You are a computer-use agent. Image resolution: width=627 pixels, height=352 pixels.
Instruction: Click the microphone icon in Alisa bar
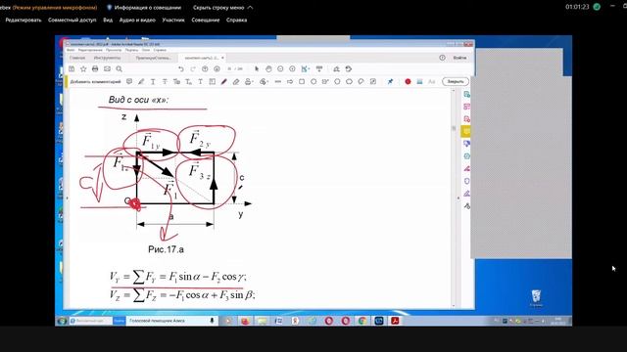[212, 321]
